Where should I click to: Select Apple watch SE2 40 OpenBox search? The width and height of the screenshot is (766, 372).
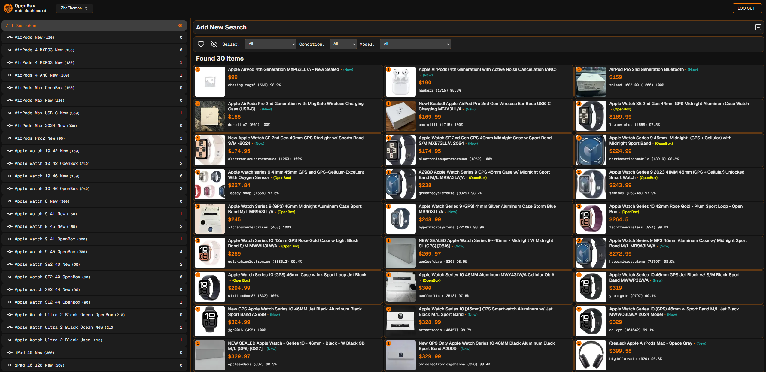click(x=94, y=277)
